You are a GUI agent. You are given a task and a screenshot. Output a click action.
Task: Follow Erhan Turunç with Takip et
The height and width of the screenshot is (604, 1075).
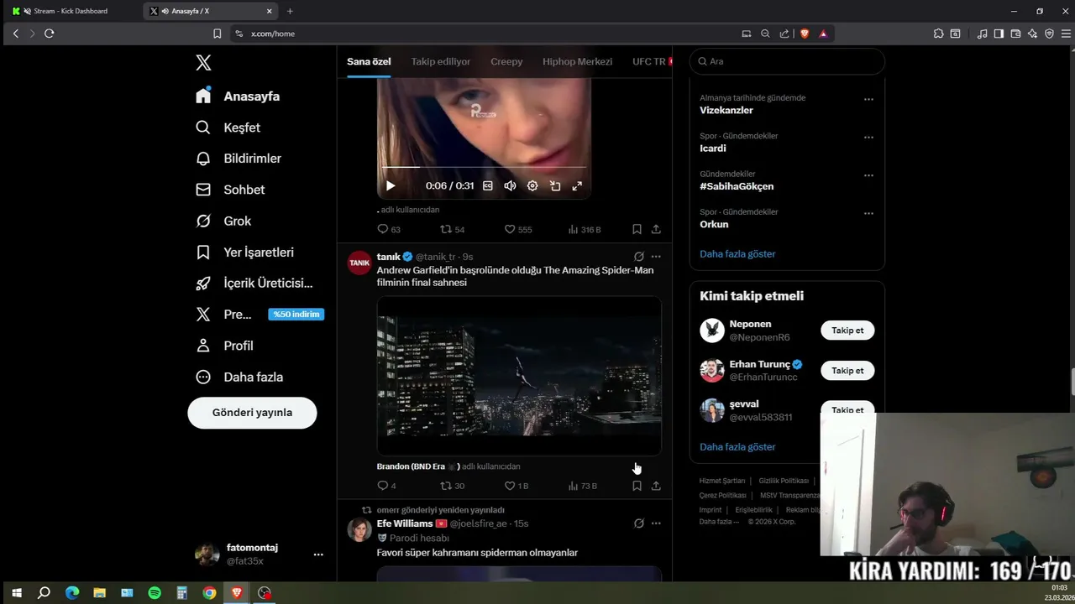(x=847, y=371)
